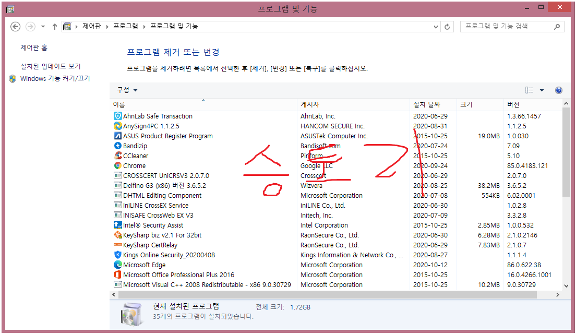The height and width of the screenshot is (334, 576).
Task: Select the DHTML Editing Component entry
Action: tap(162, 196)
